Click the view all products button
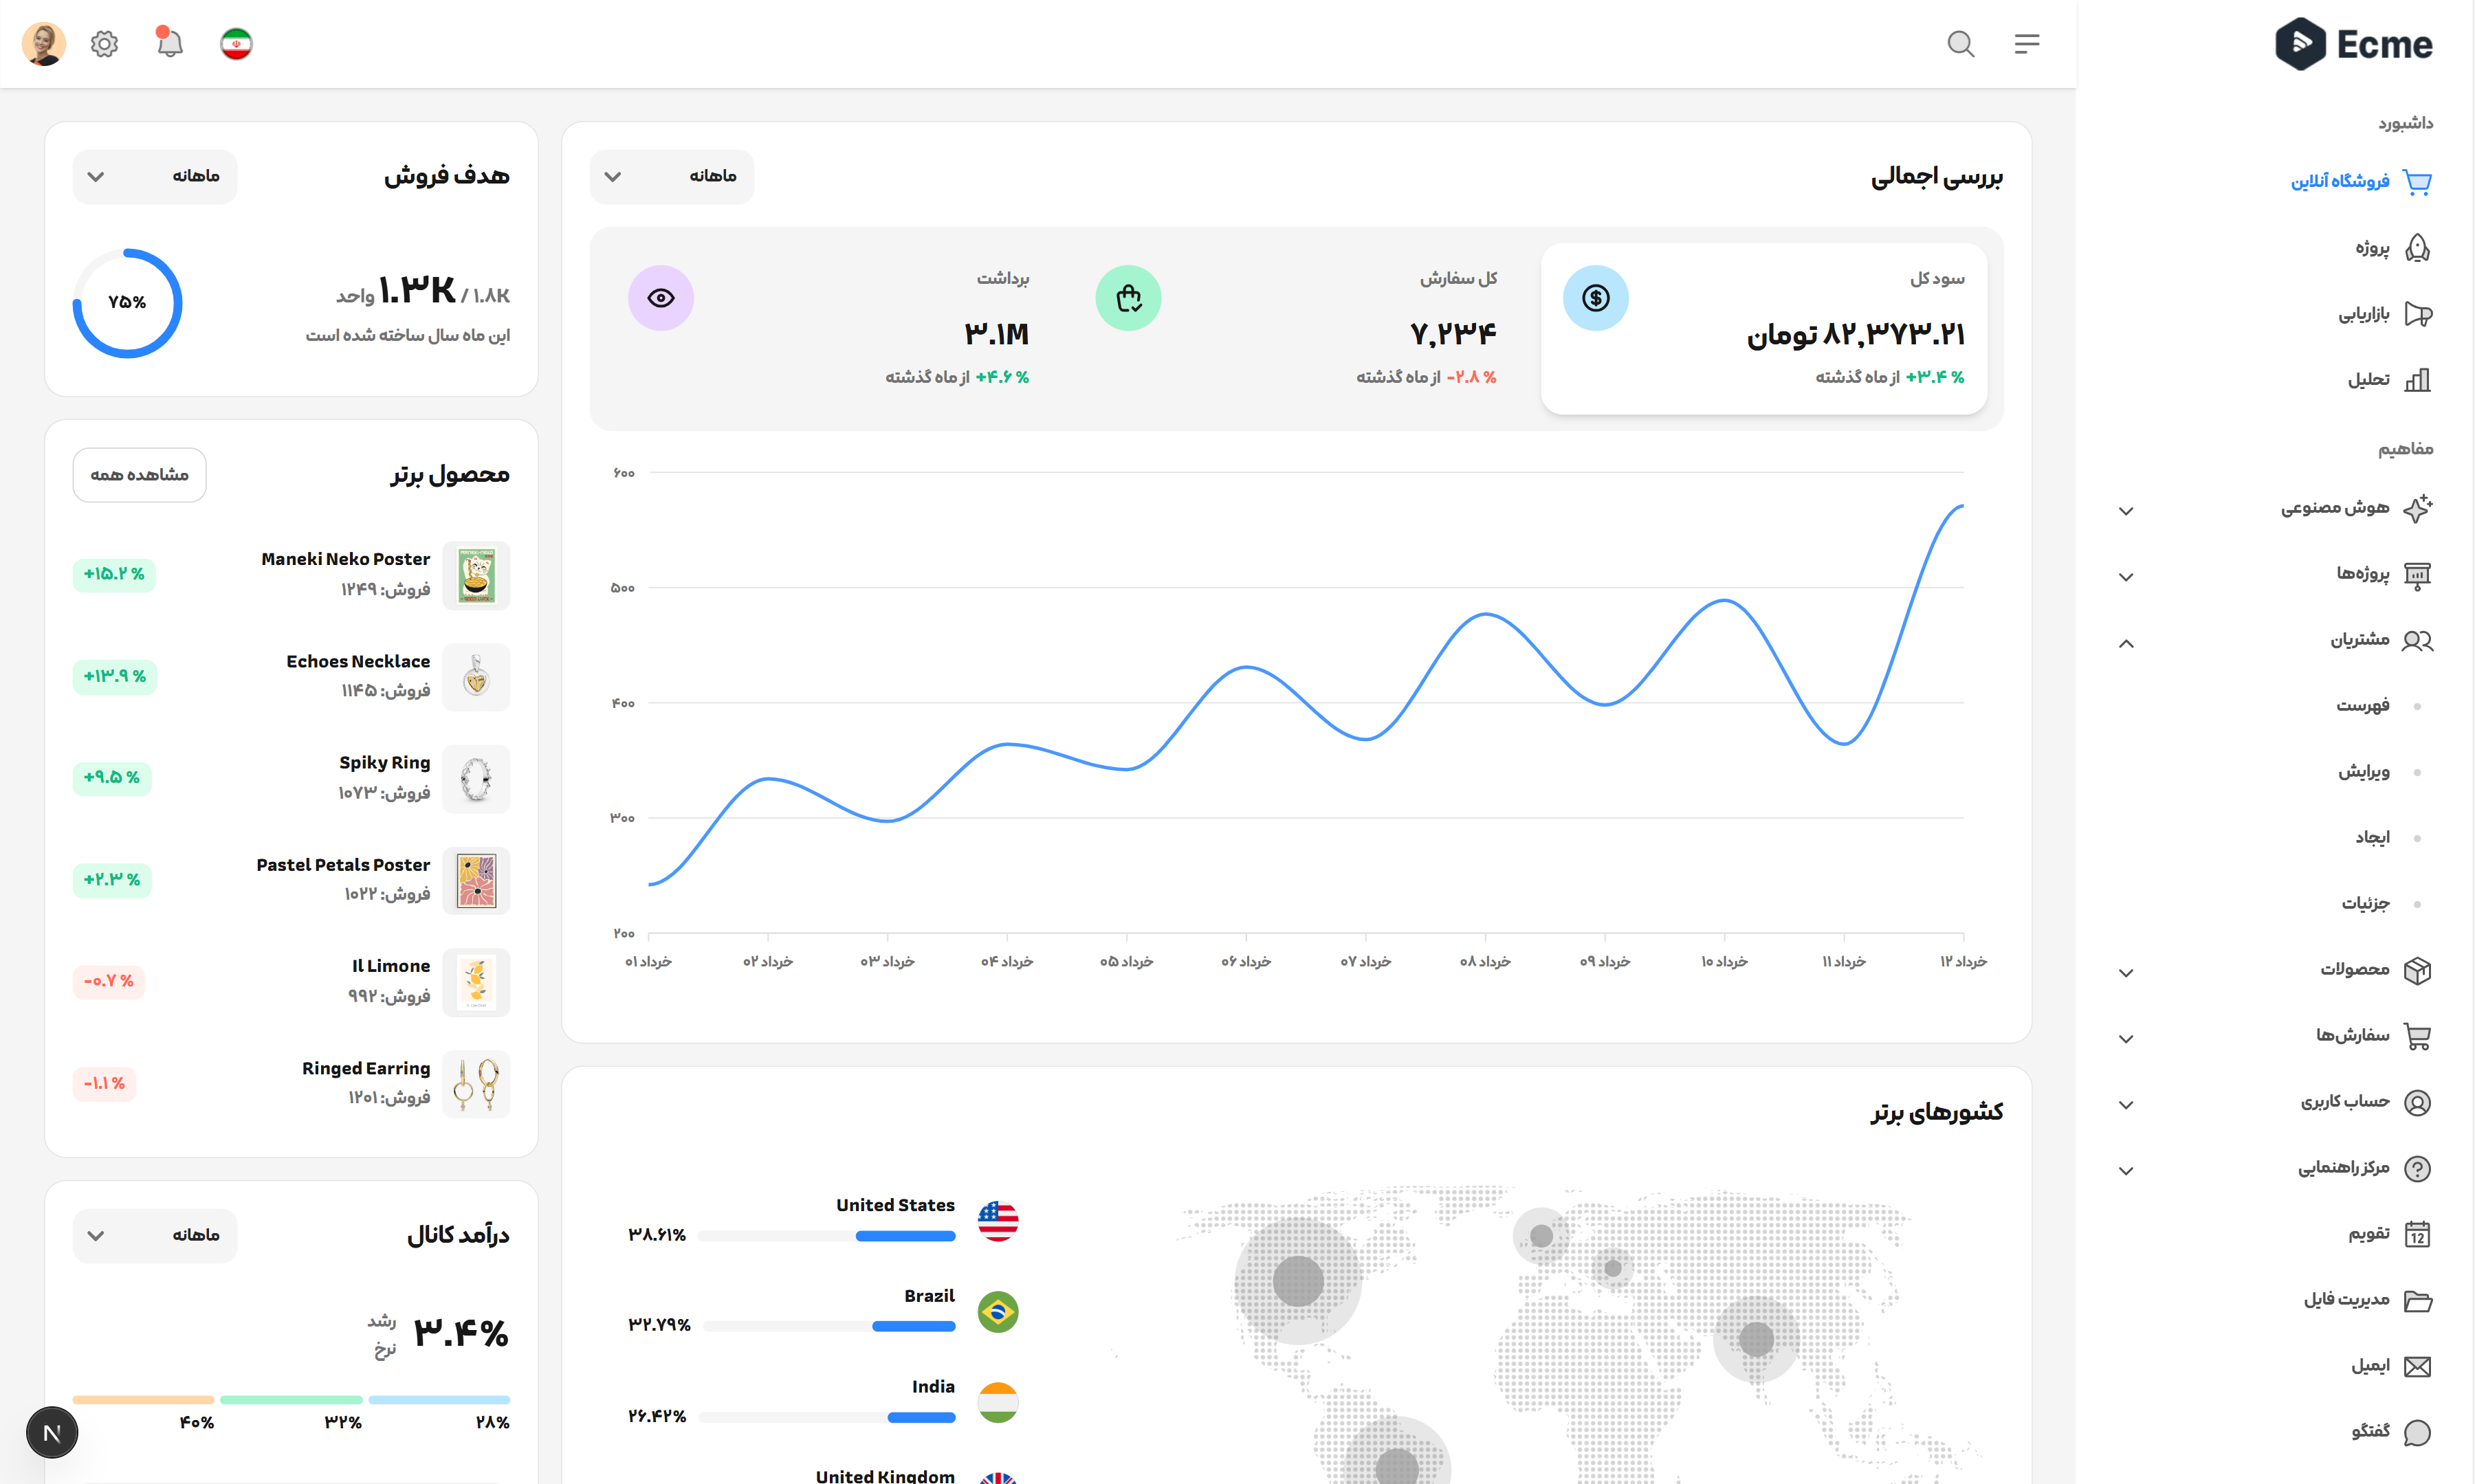 [x=139, y=475]
